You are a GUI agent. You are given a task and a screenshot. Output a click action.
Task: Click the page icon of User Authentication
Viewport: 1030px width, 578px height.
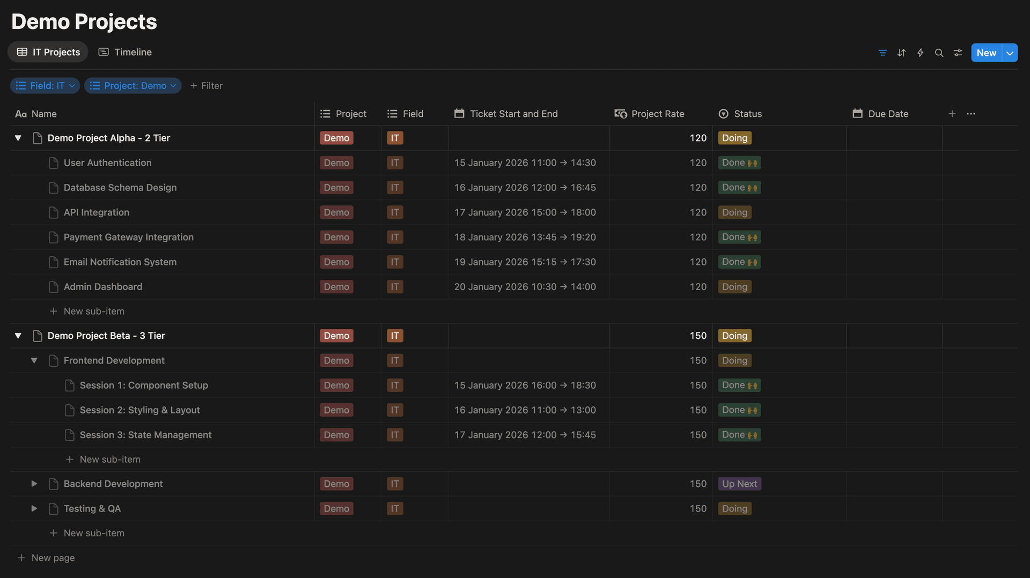[x=54, y=163]
